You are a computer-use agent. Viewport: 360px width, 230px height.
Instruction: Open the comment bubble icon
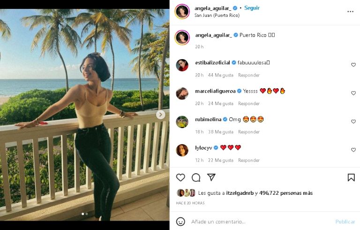[196, 177]
